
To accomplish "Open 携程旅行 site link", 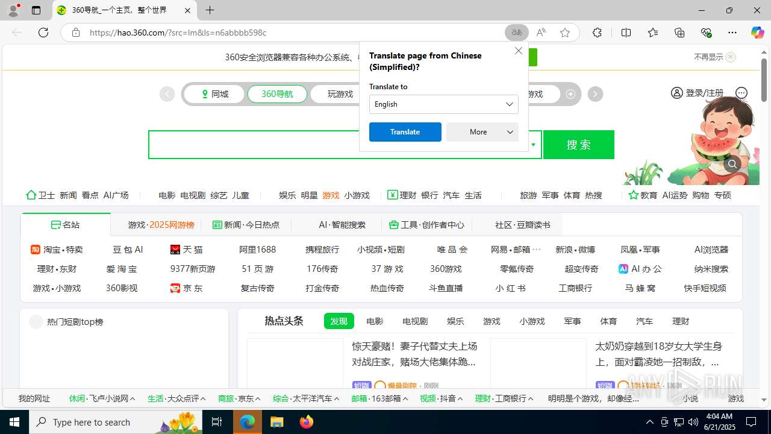I will pyautogui.click(x=322, y=250).
